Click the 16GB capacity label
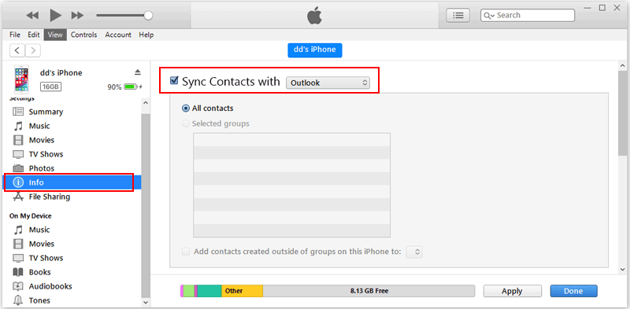Image resolution: width=630 pixels, height=309 pixels. pyautogui.click(x=50, y=86)
